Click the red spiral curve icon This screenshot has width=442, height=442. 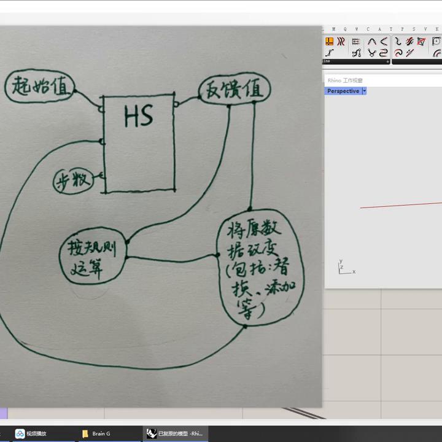[398, 53]
